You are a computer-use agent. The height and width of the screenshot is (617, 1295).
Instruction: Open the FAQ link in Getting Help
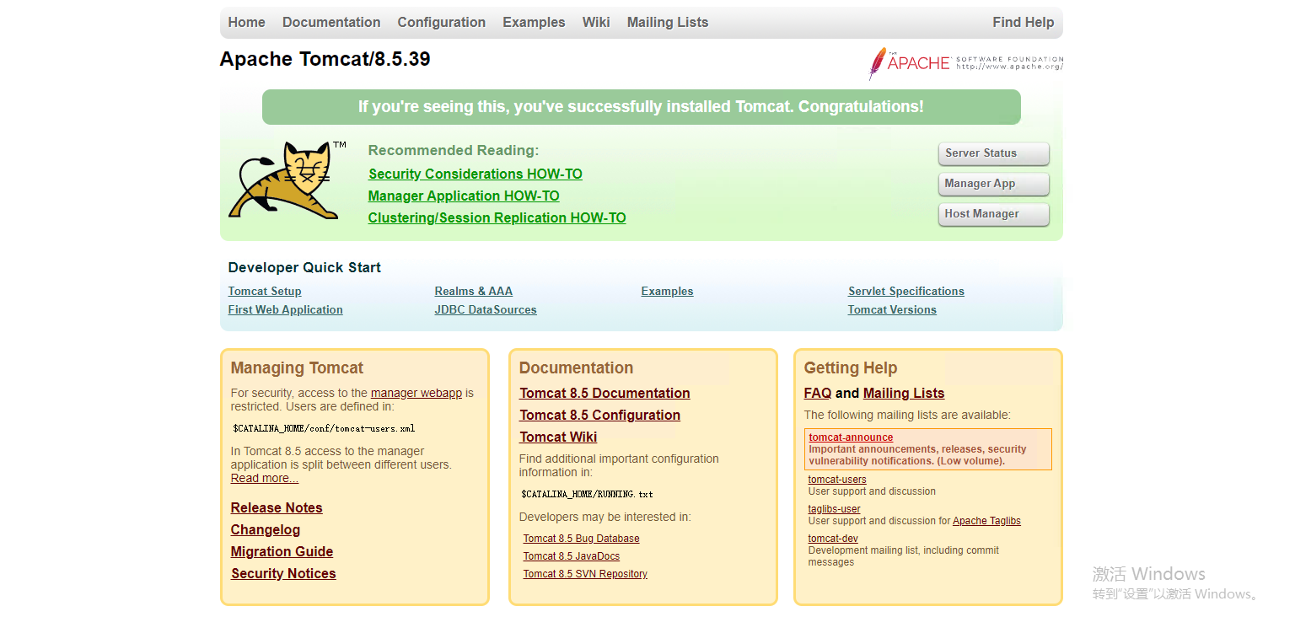818,394
